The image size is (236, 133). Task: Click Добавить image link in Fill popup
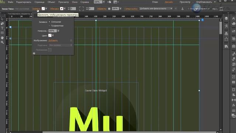point(53,40)
